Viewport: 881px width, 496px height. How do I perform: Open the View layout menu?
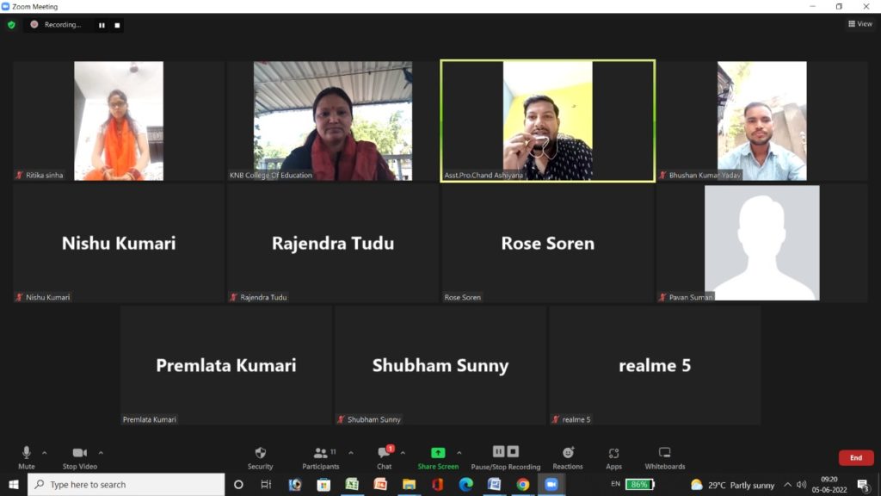(859, 24)
